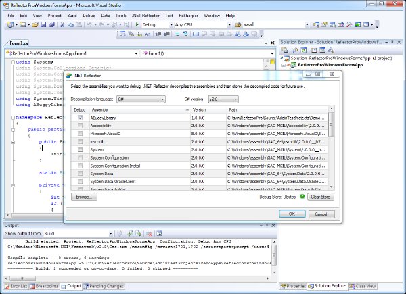Click the Undo arrow icon
406x294 pixels.
tap(89, 24)
